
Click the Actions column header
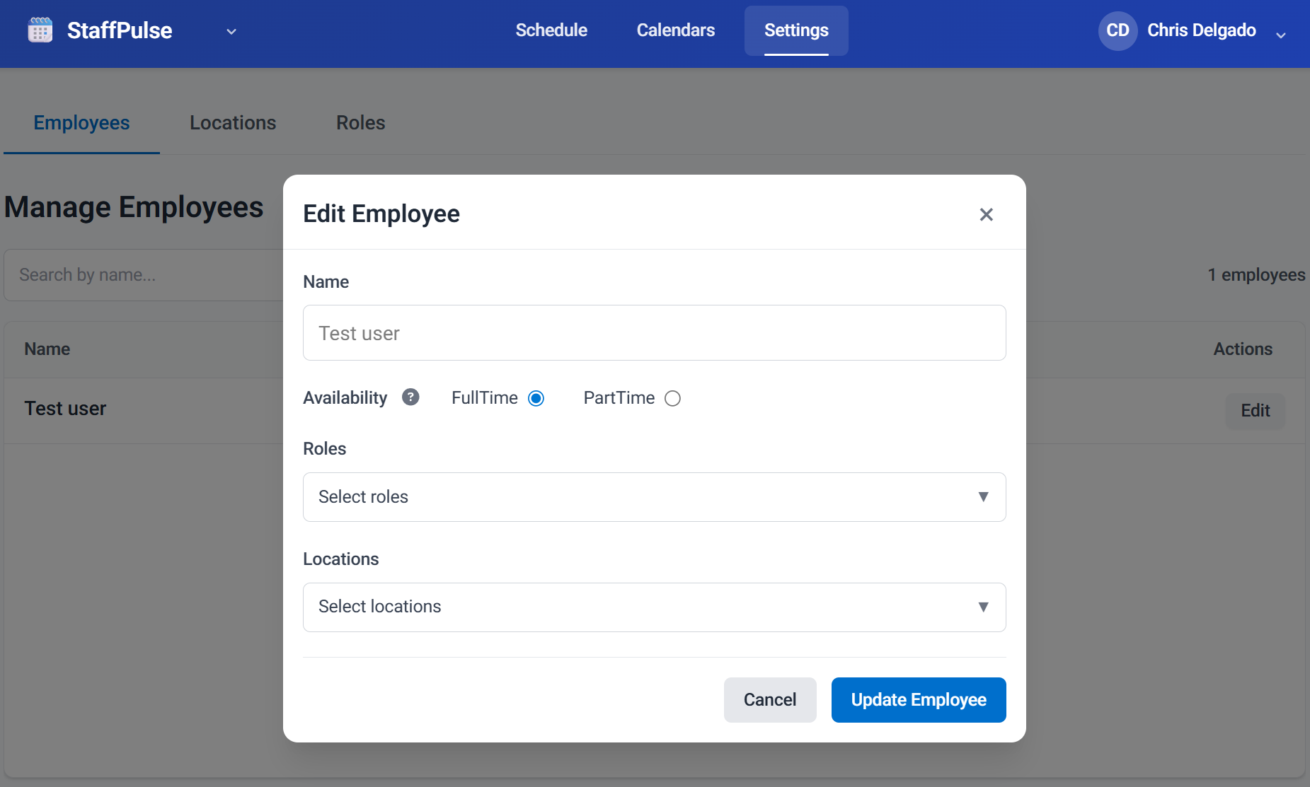coord(1243,349)
